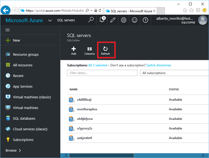209x158 pixels.
Task: Click the SQL servers breadcrumb in top bar
Action: click(x=66, y=20)
